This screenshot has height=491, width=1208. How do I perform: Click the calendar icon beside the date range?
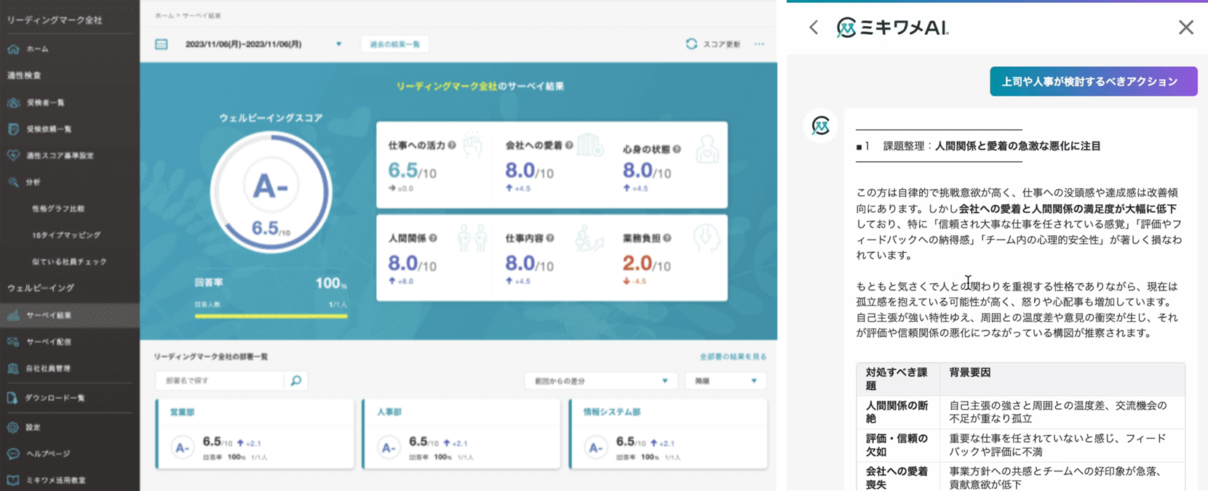pyautogui.click(x=162, y=44)
